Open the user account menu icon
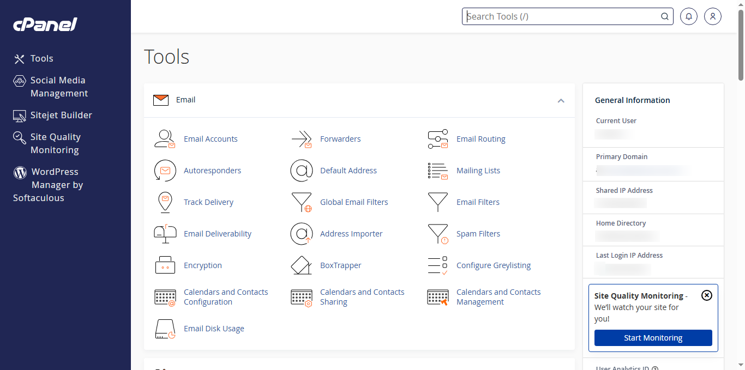The image size is (745, 370). point(713,16)
